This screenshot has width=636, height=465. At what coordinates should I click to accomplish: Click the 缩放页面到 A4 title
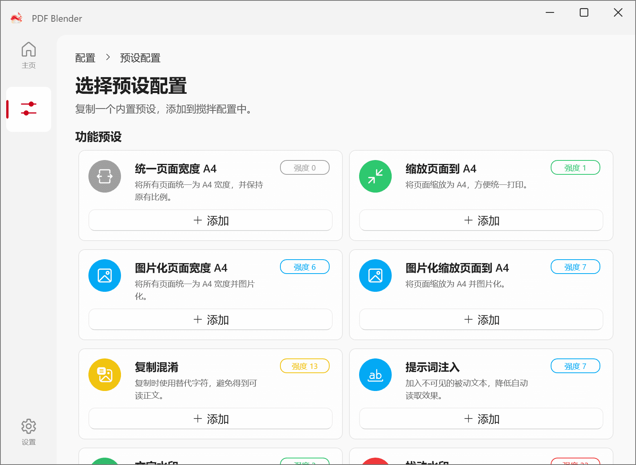[x=441, y=169]
